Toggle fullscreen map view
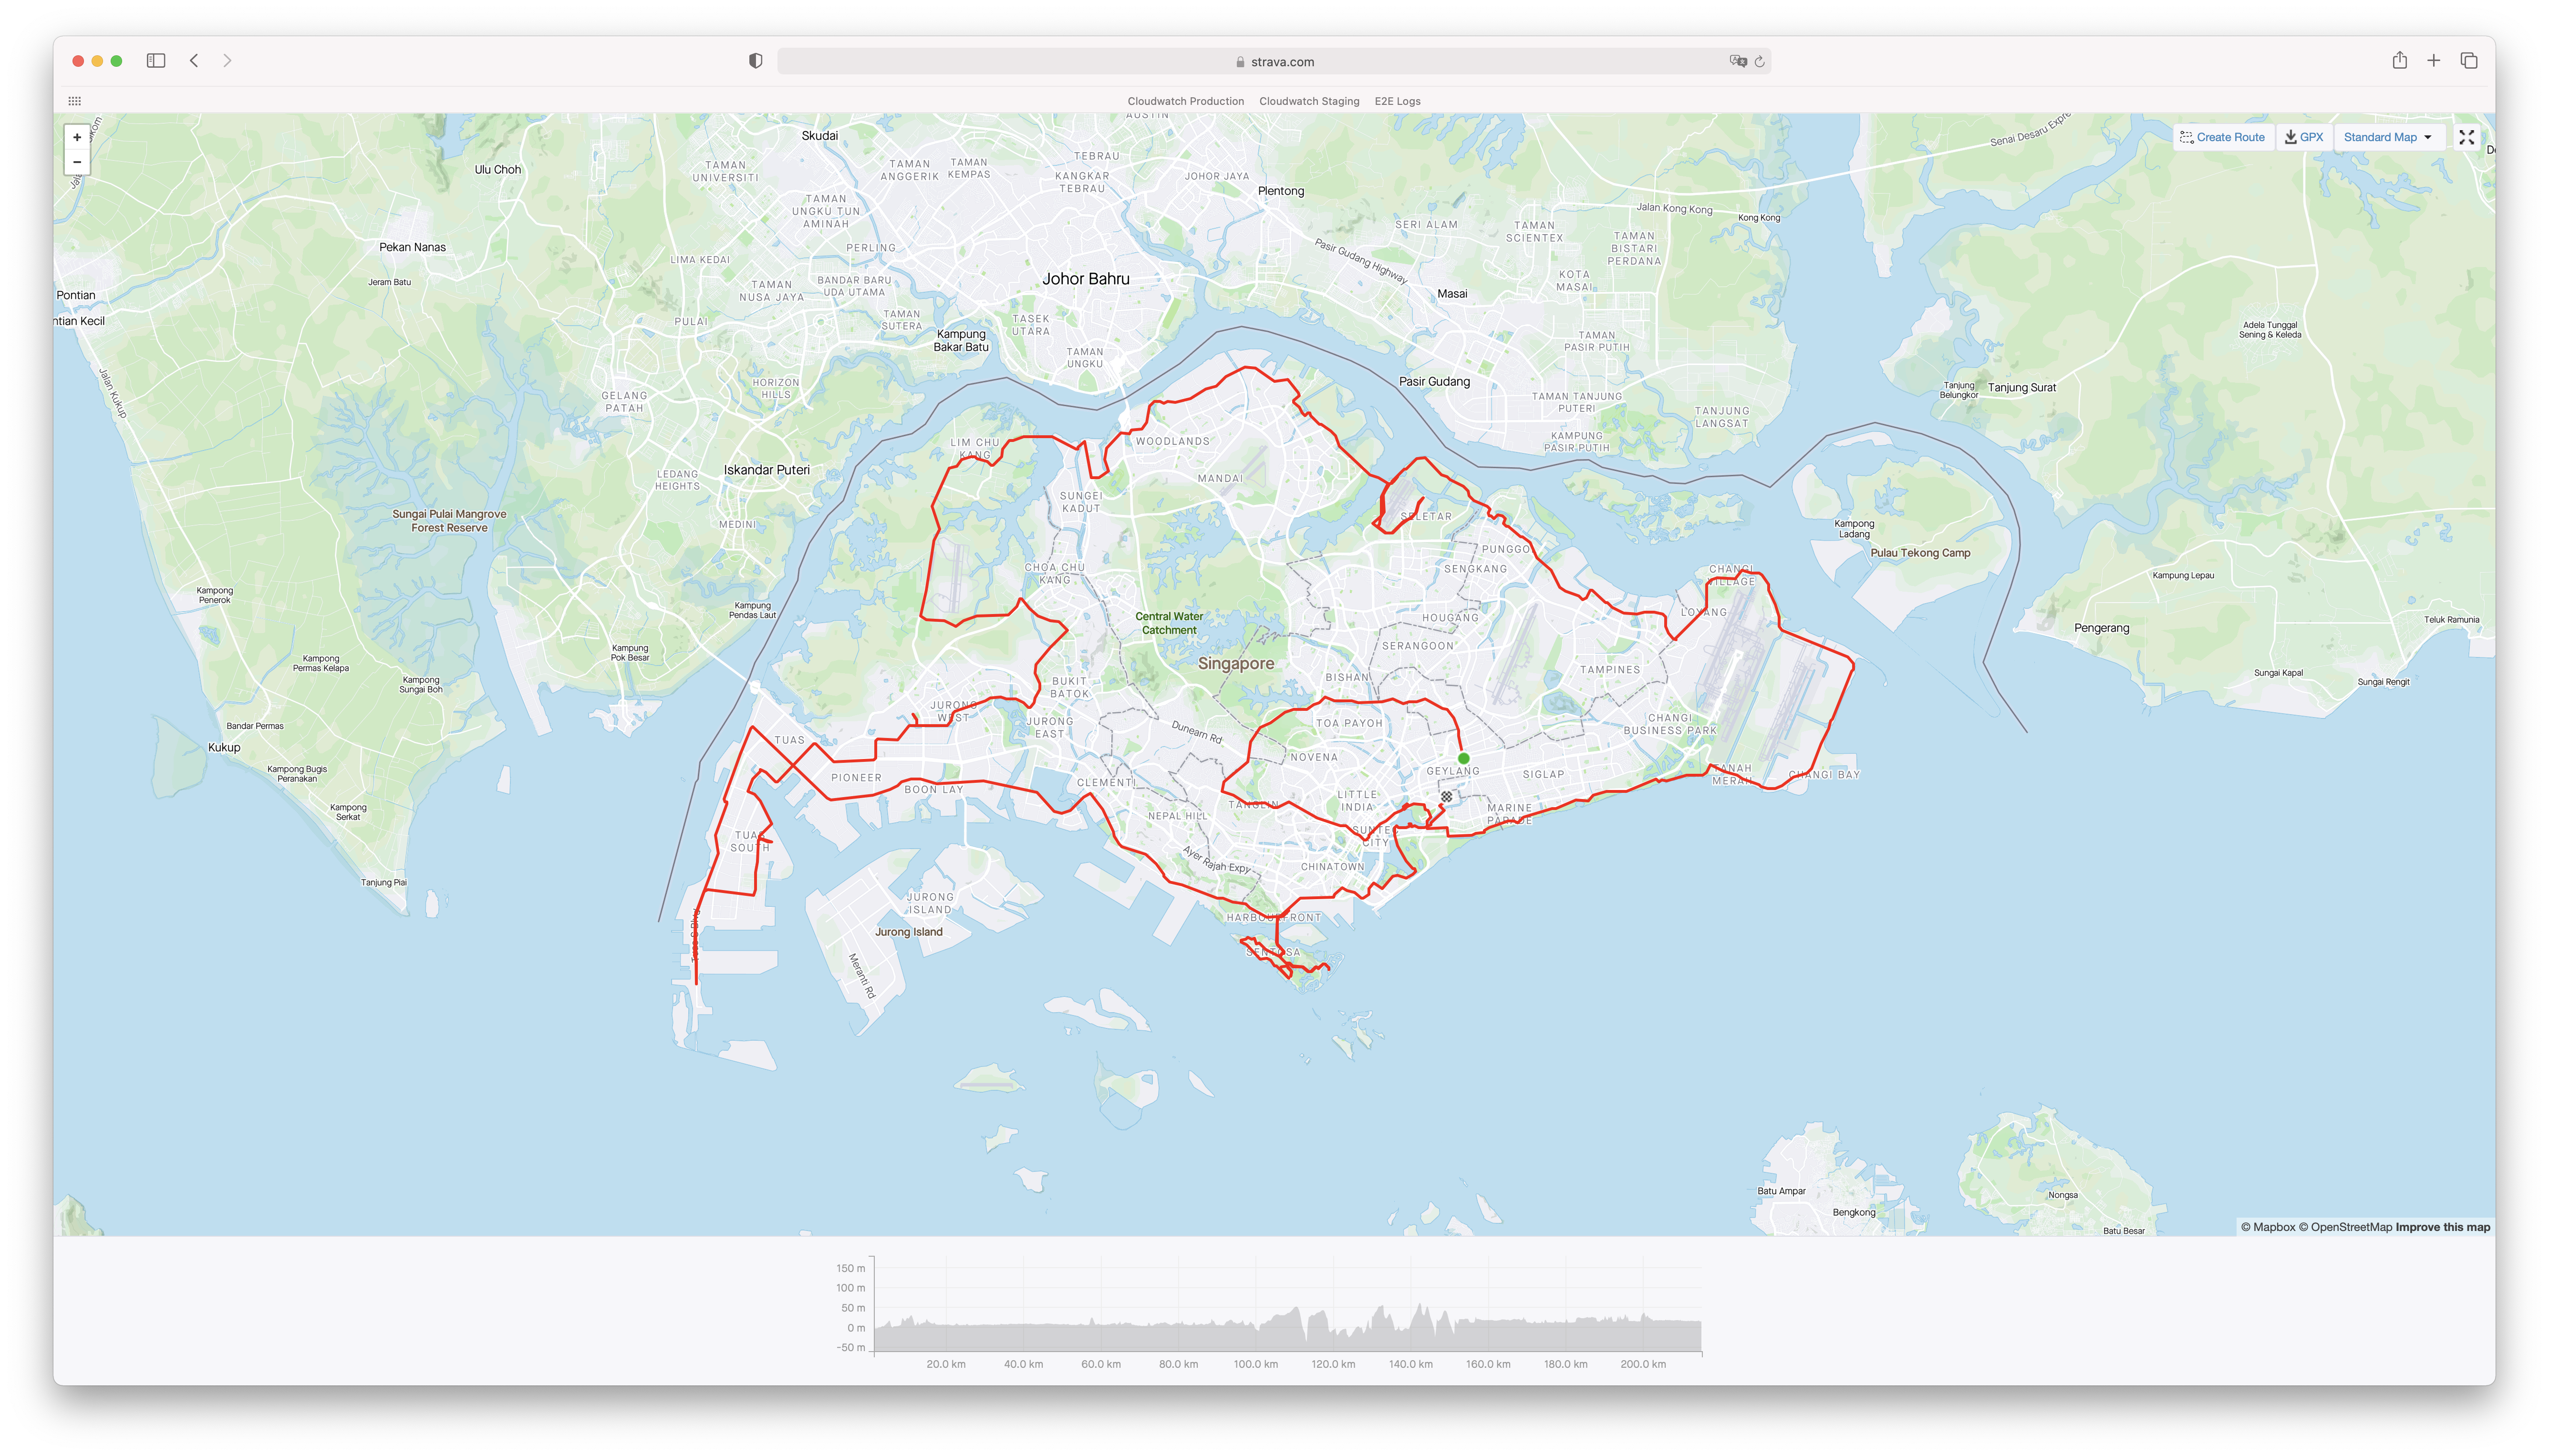2549x1456 pixels. (x=2466, y=137)
